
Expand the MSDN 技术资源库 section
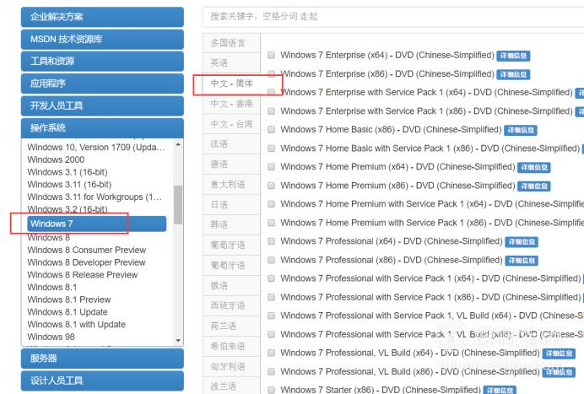coord(102,39)
